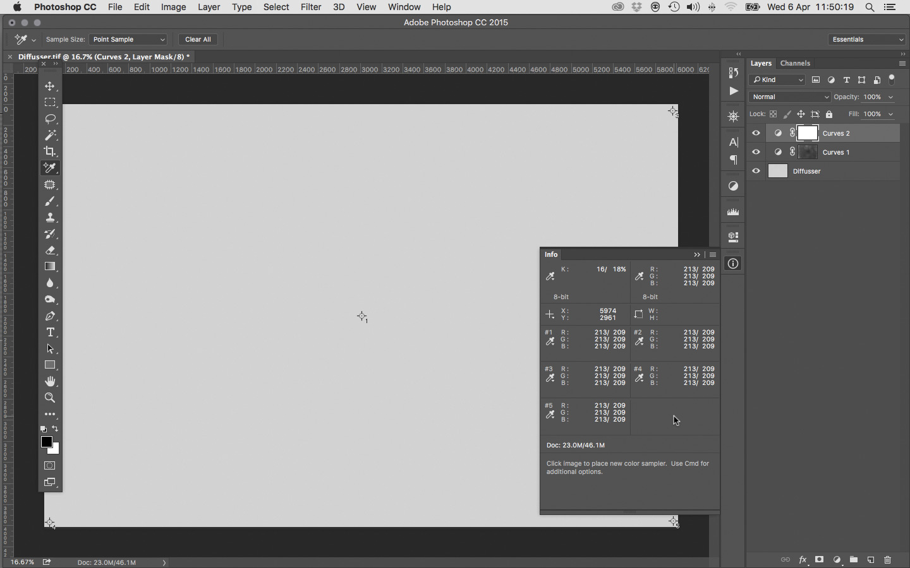Select the Lasso tool
This screenshot has height=568, width=910.
[50, 119]
